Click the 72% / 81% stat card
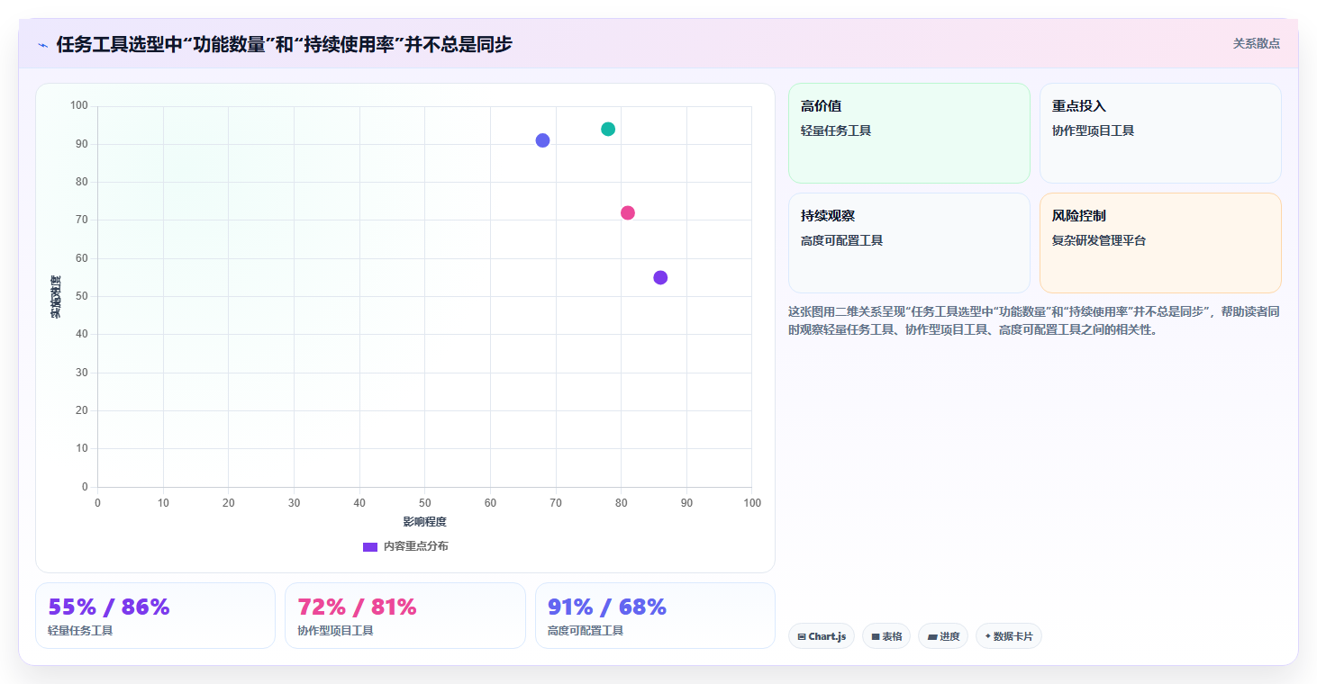The image size is (1317, 684). pos(405,616)
